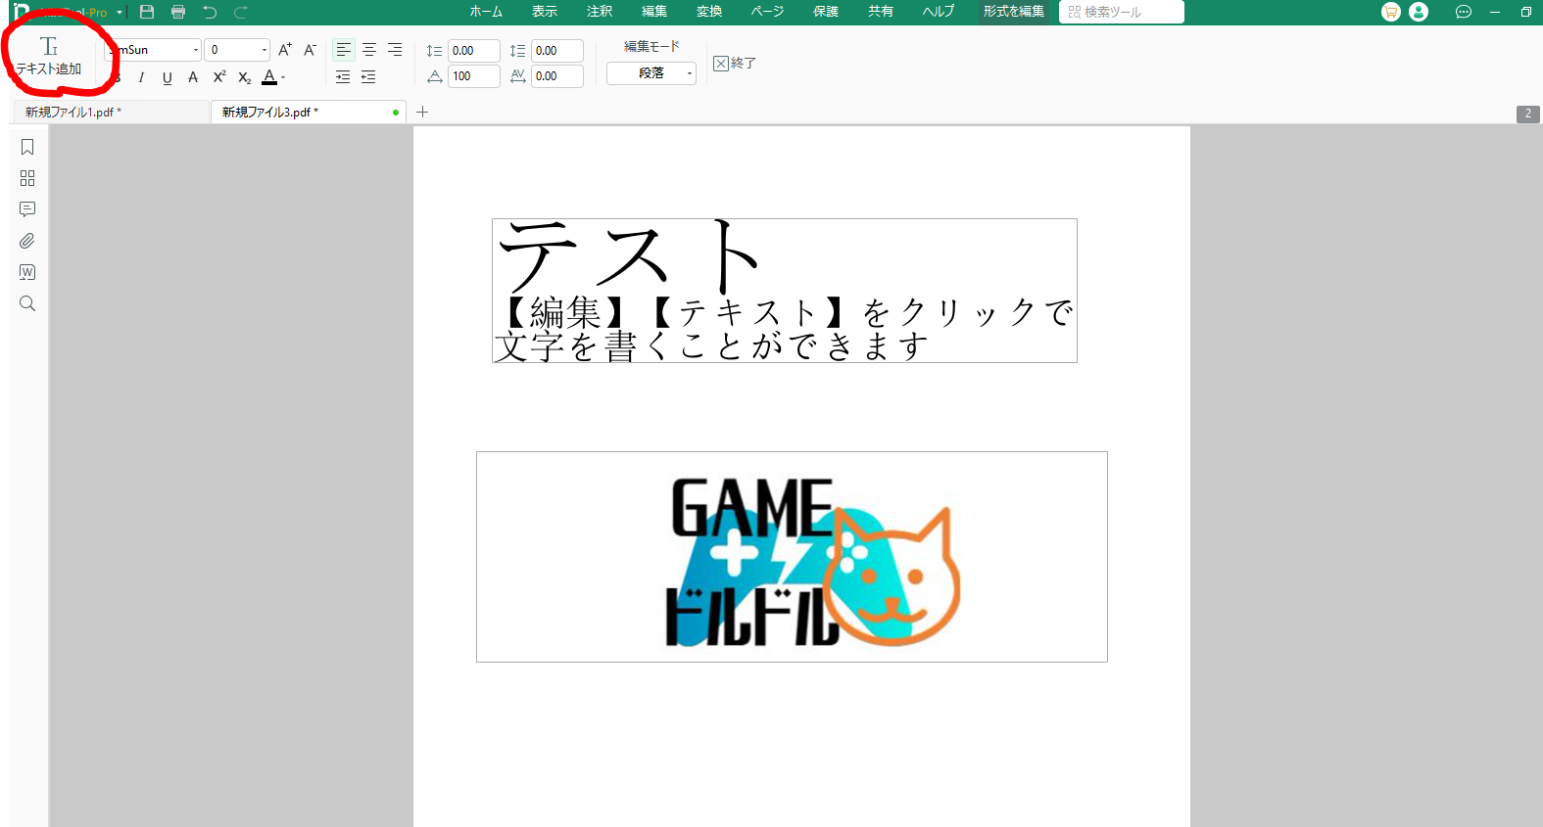Open the comments panel
This screenshot has width=1543, height=827.
tap(27, 209)
